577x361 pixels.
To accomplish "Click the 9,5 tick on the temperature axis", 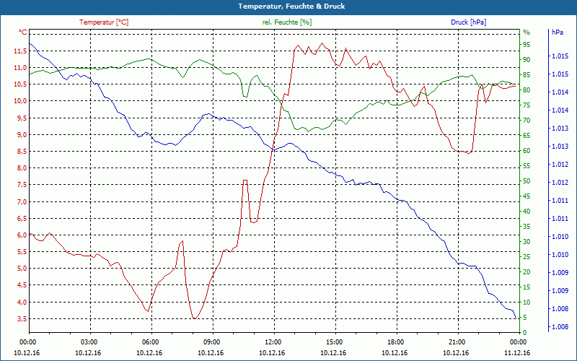I will click(x=22, y=118).
